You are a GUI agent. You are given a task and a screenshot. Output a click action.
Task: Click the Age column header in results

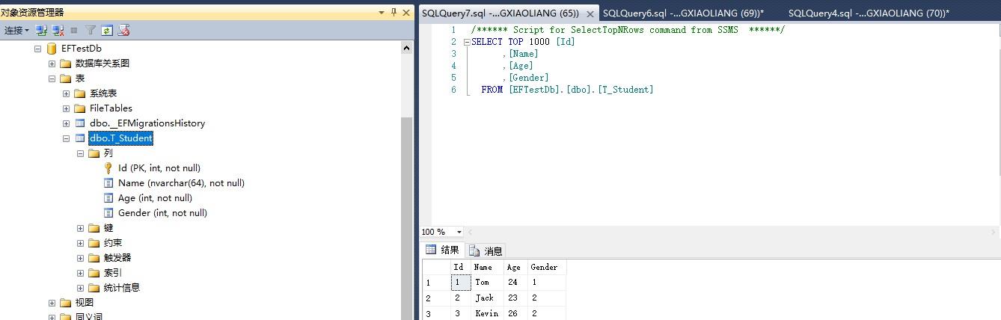point(515,267)
